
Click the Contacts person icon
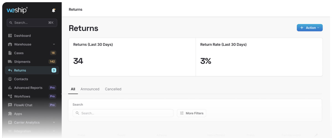[10, 79]
